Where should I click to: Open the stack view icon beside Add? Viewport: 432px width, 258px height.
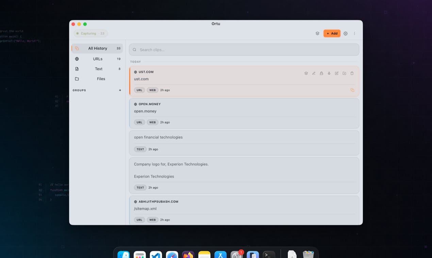pos(317,33)
